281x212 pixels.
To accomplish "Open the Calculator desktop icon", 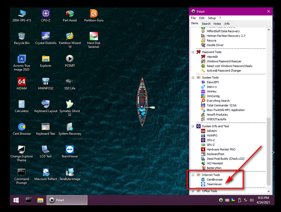I will tap(22, 107).
